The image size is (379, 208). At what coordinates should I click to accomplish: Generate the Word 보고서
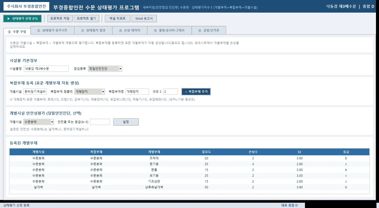tap(144, 19)
